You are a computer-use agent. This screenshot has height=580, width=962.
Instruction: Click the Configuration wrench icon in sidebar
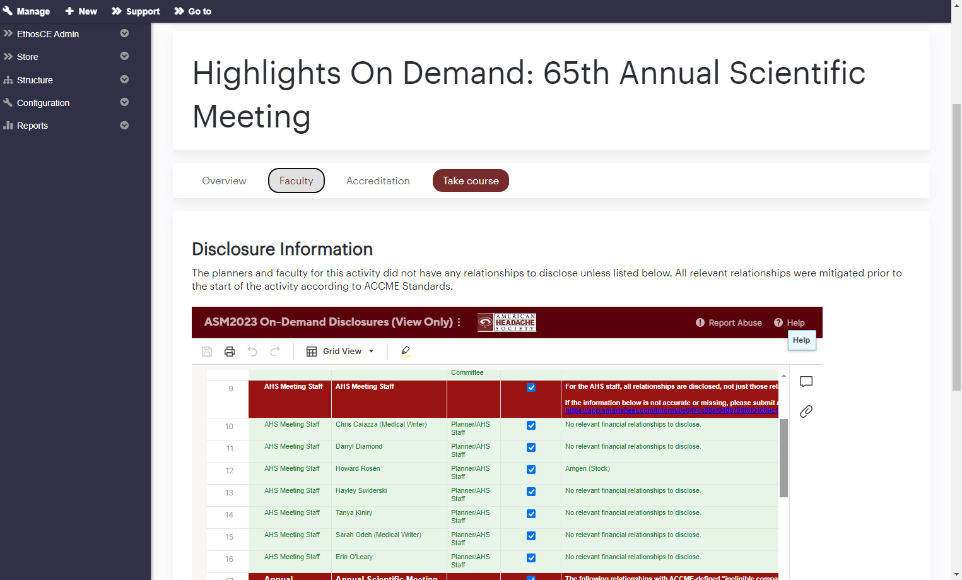coord(8,102)
